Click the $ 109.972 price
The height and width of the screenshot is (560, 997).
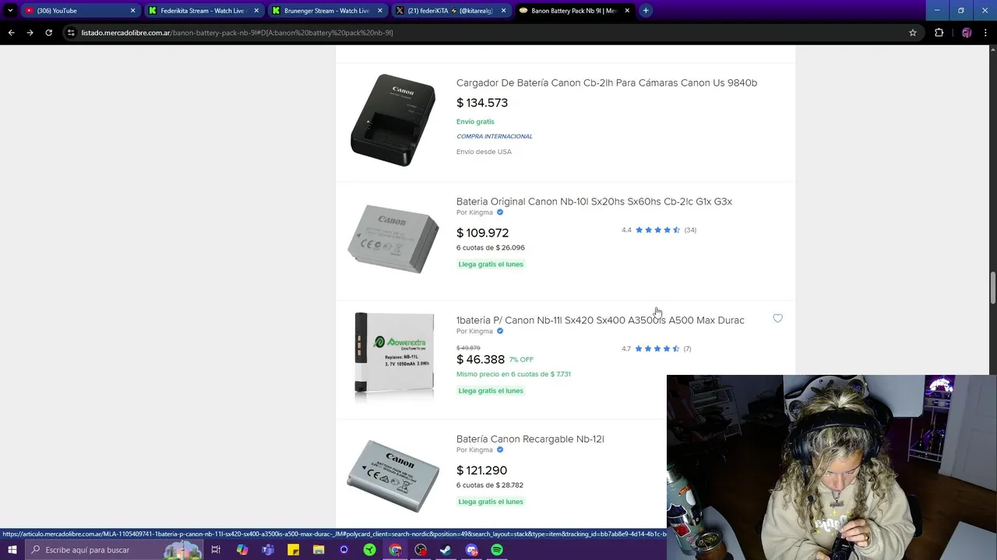pyautogui.click(x=482, y=233)
